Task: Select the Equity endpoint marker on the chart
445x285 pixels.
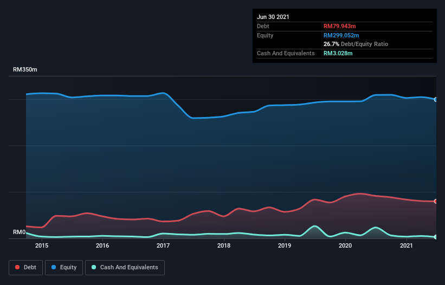Action: coord(436,100)
